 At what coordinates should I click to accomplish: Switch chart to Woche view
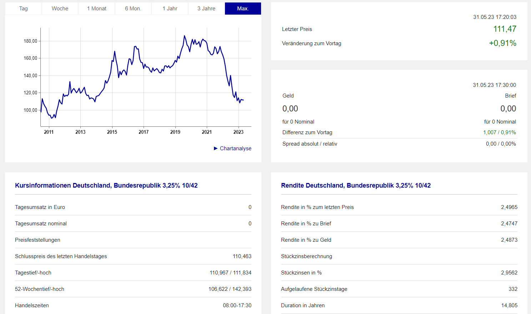tap(60, 9)
